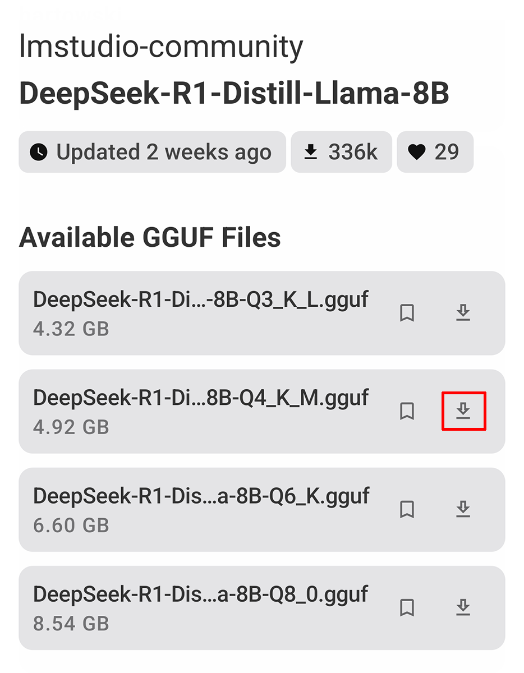Click the DeepSeek-R1-Distill-Llama-8B model title
Screen dimensions: 524x673
coord(234,94)
